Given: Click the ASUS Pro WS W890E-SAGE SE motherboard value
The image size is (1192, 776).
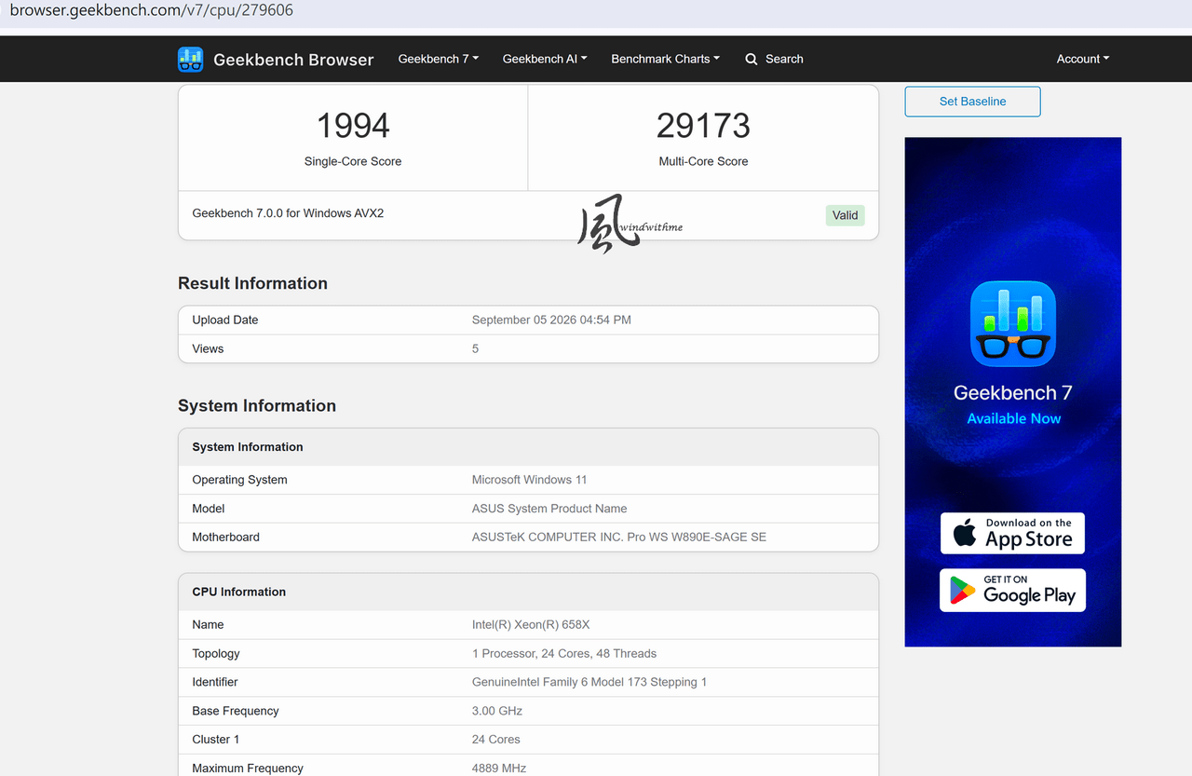Looking at the screenshot, I should pyautogui.click(x=619, y=538).
